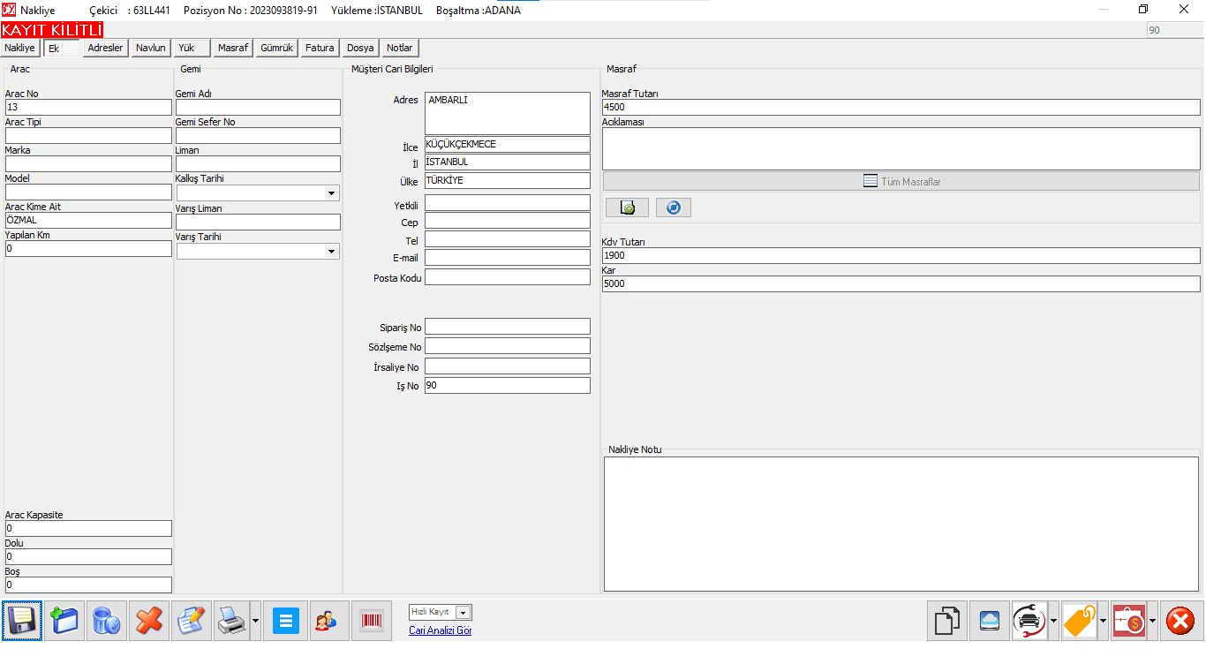Open the vehicle service car-wrench icon
Image resolution: width=1206 pixels, height=664 pixels.
pyautogui.click(x=1029, y=621)
